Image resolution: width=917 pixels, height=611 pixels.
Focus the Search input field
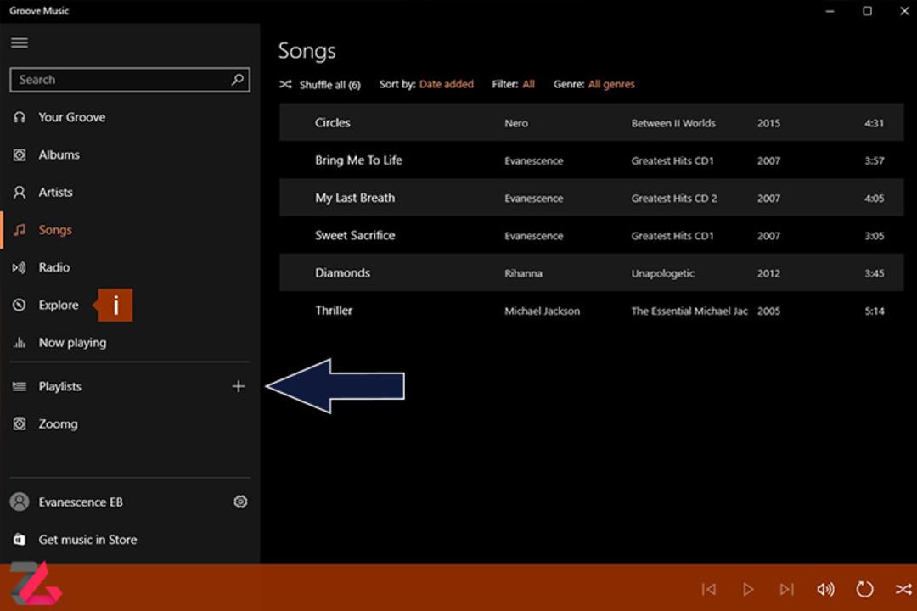[x=130, y=80]
